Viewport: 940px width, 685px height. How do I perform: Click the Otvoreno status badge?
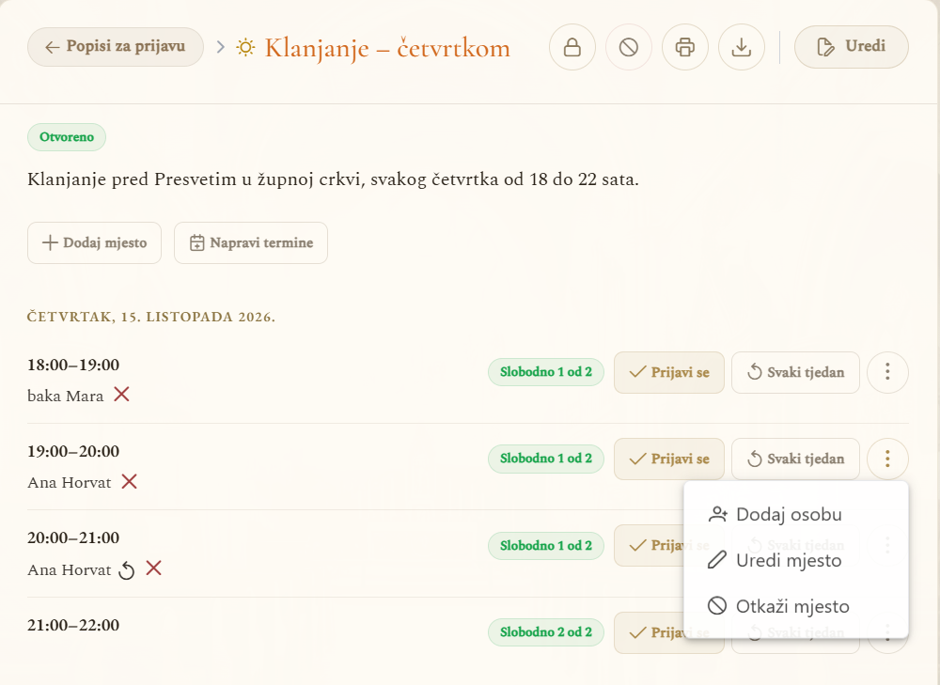[67, 137]
